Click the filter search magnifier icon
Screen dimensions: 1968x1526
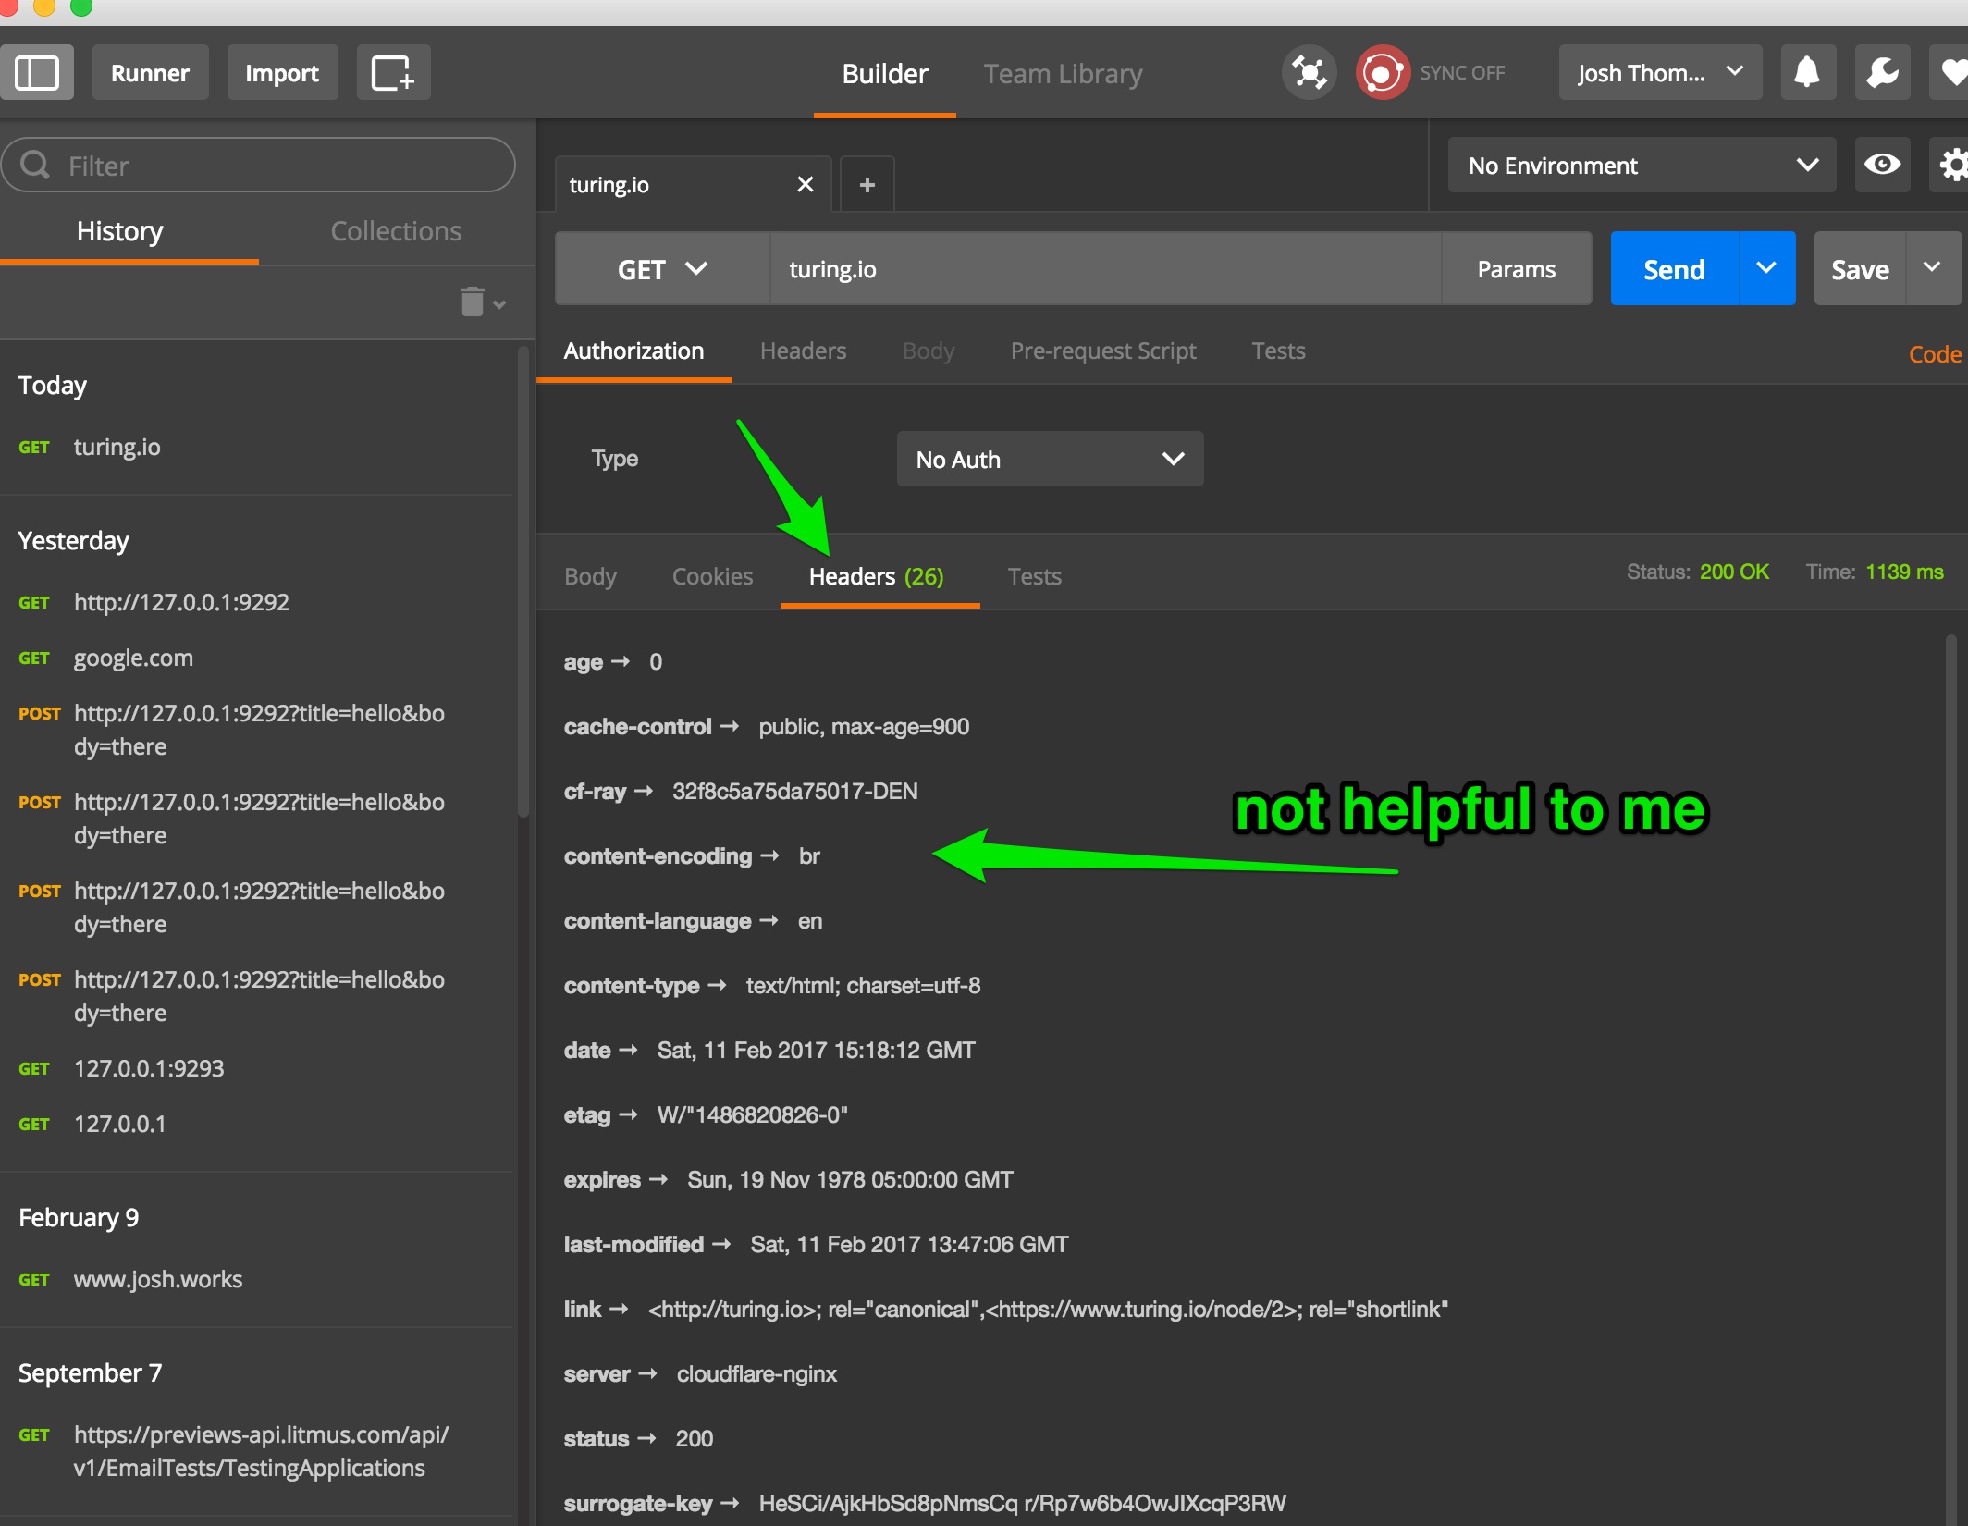click(x=35, y=165)
